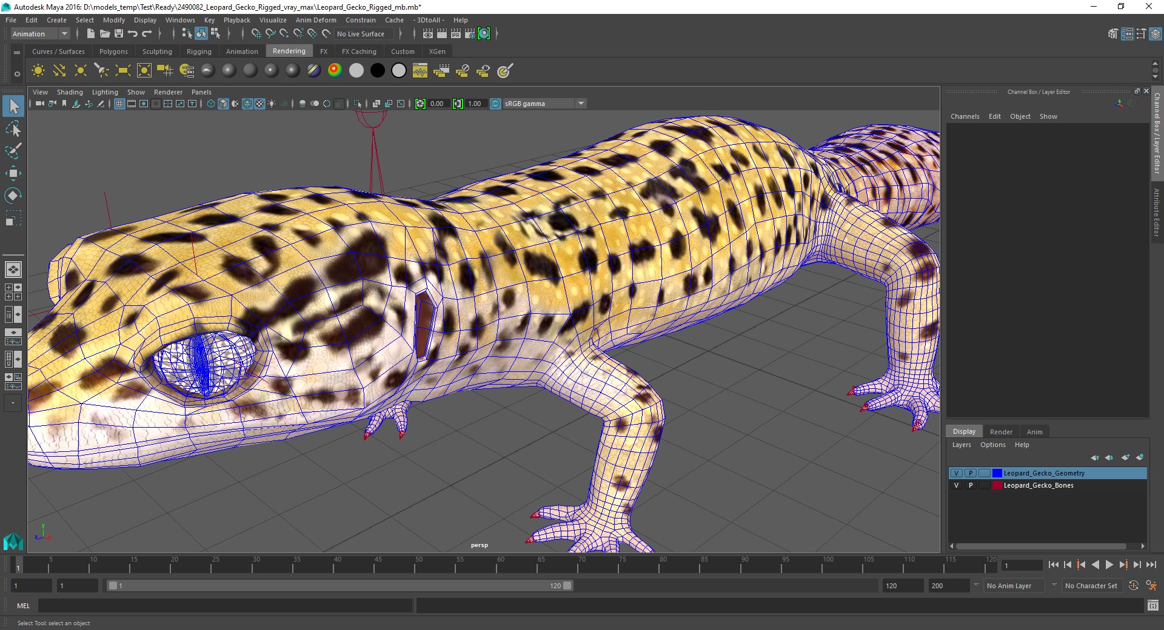Assign the black surface shader sphere
Screen dimensions: 1164x630
pyautogui.click(x=377, y=71)
